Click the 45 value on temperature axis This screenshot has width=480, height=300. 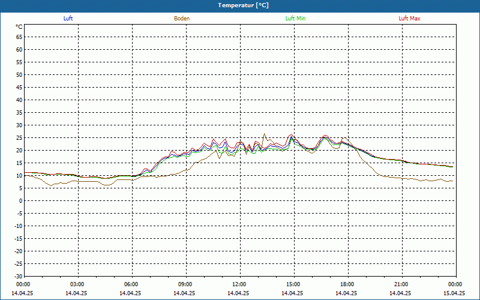point(19,88)
